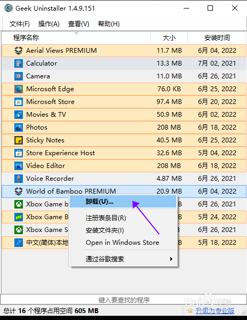Select the Calculator program name
Image resolution: width=247 pixels, height=320 pixels.
pyautogui.click(x=42, y=63)
